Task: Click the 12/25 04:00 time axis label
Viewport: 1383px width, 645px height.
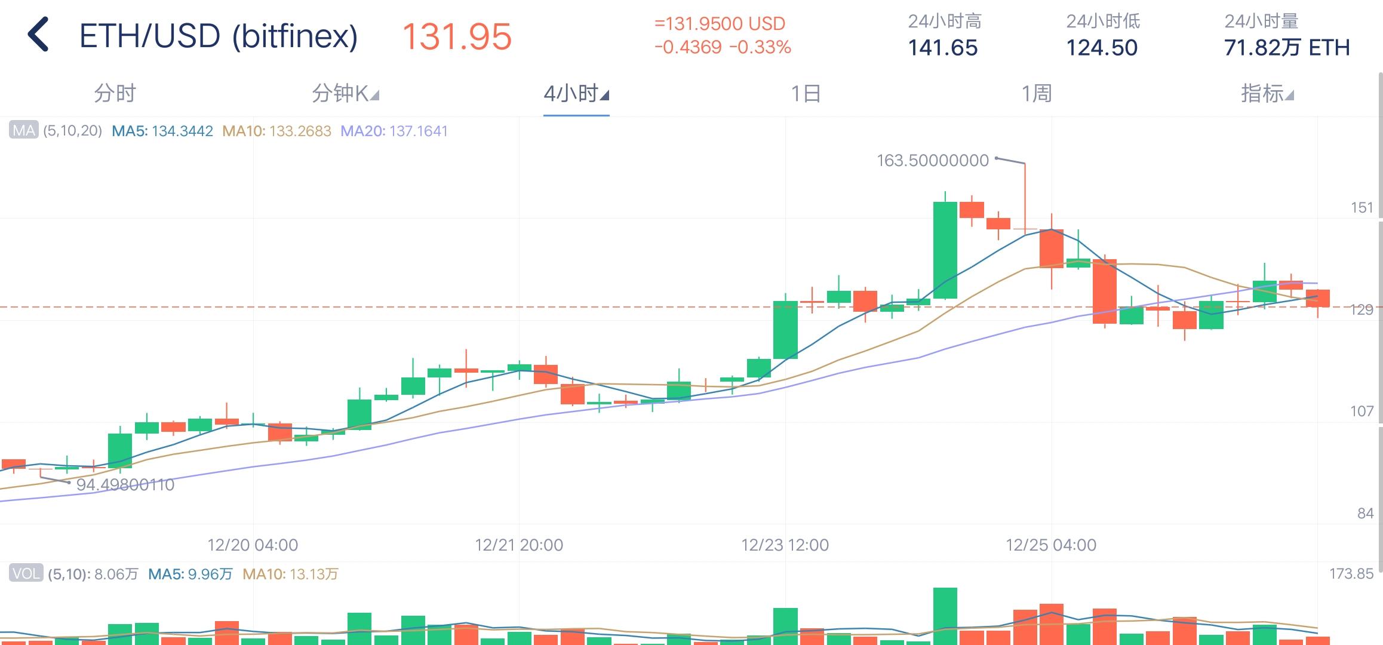Action: [1051, 545]
